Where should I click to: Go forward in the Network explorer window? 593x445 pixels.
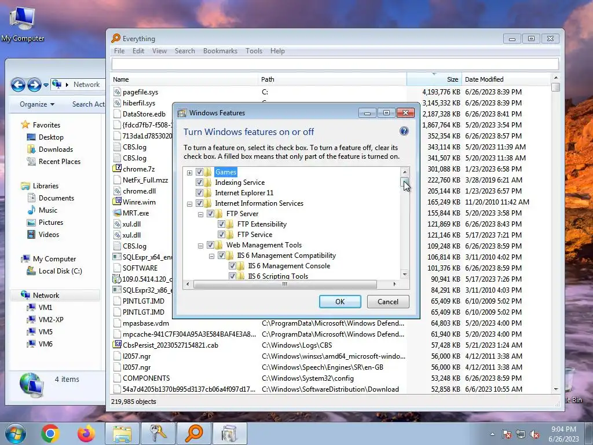point(34,85)
